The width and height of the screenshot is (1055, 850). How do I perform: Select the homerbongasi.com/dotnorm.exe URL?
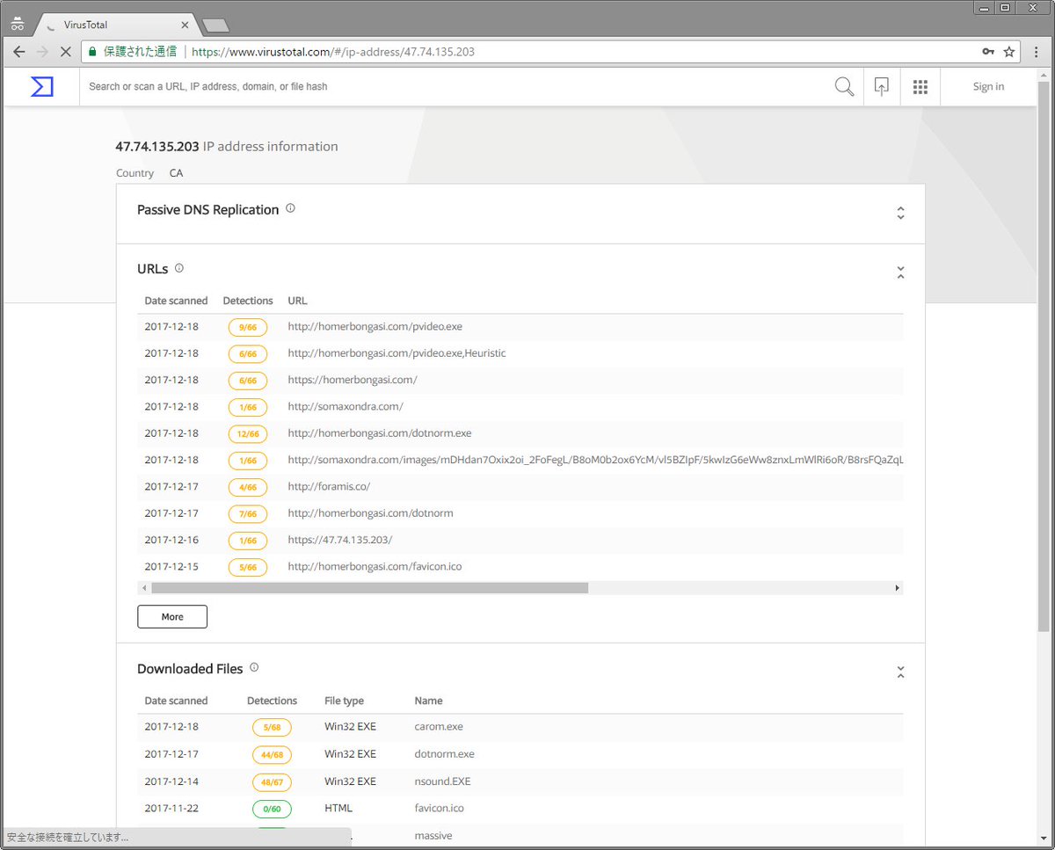380,433
